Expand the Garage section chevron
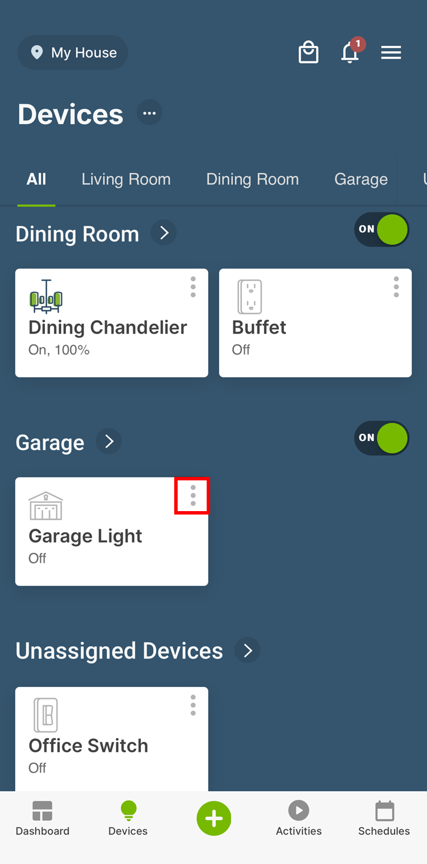This screenshot has width=427, height=864. click(x=109, y=442)
